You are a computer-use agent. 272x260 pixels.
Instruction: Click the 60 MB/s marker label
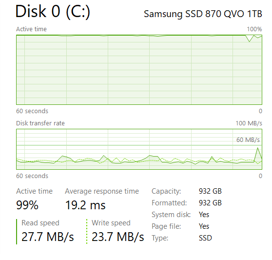tap(248, 140)
